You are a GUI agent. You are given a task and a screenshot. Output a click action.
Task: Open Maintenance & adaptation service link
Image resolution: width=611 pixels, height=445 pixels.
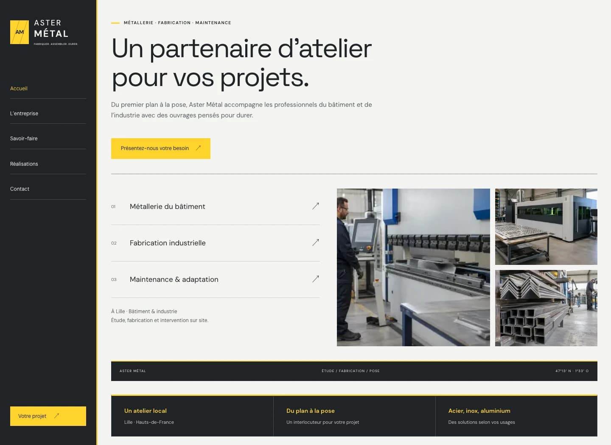[216, 279]
